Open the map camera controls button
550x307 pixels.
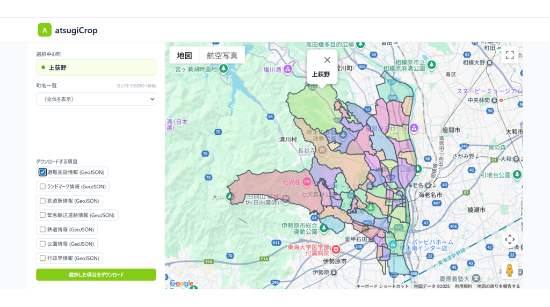coord(510,240)
